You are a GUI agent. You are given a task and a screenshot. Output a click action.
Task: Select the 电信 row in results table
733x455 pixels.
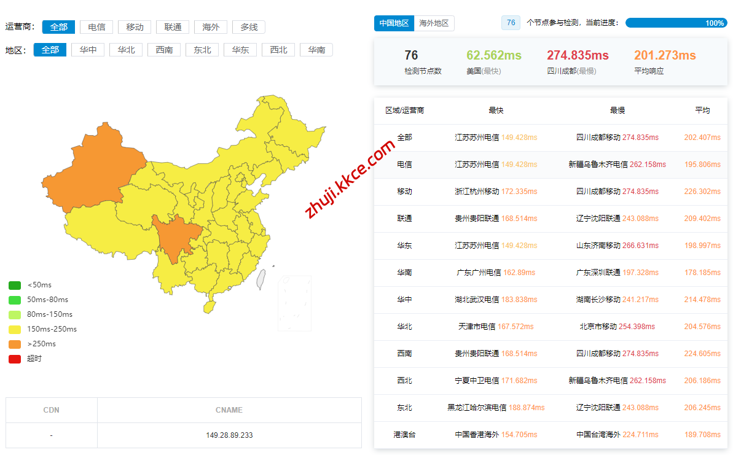(x=404, y=165)
